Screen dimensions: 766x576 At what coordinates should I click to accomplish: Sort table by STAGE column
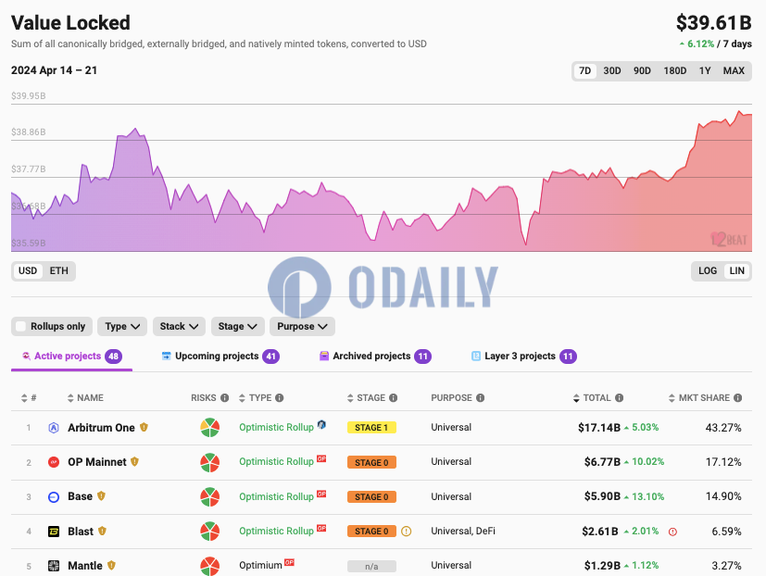click(x=367, y=397)
